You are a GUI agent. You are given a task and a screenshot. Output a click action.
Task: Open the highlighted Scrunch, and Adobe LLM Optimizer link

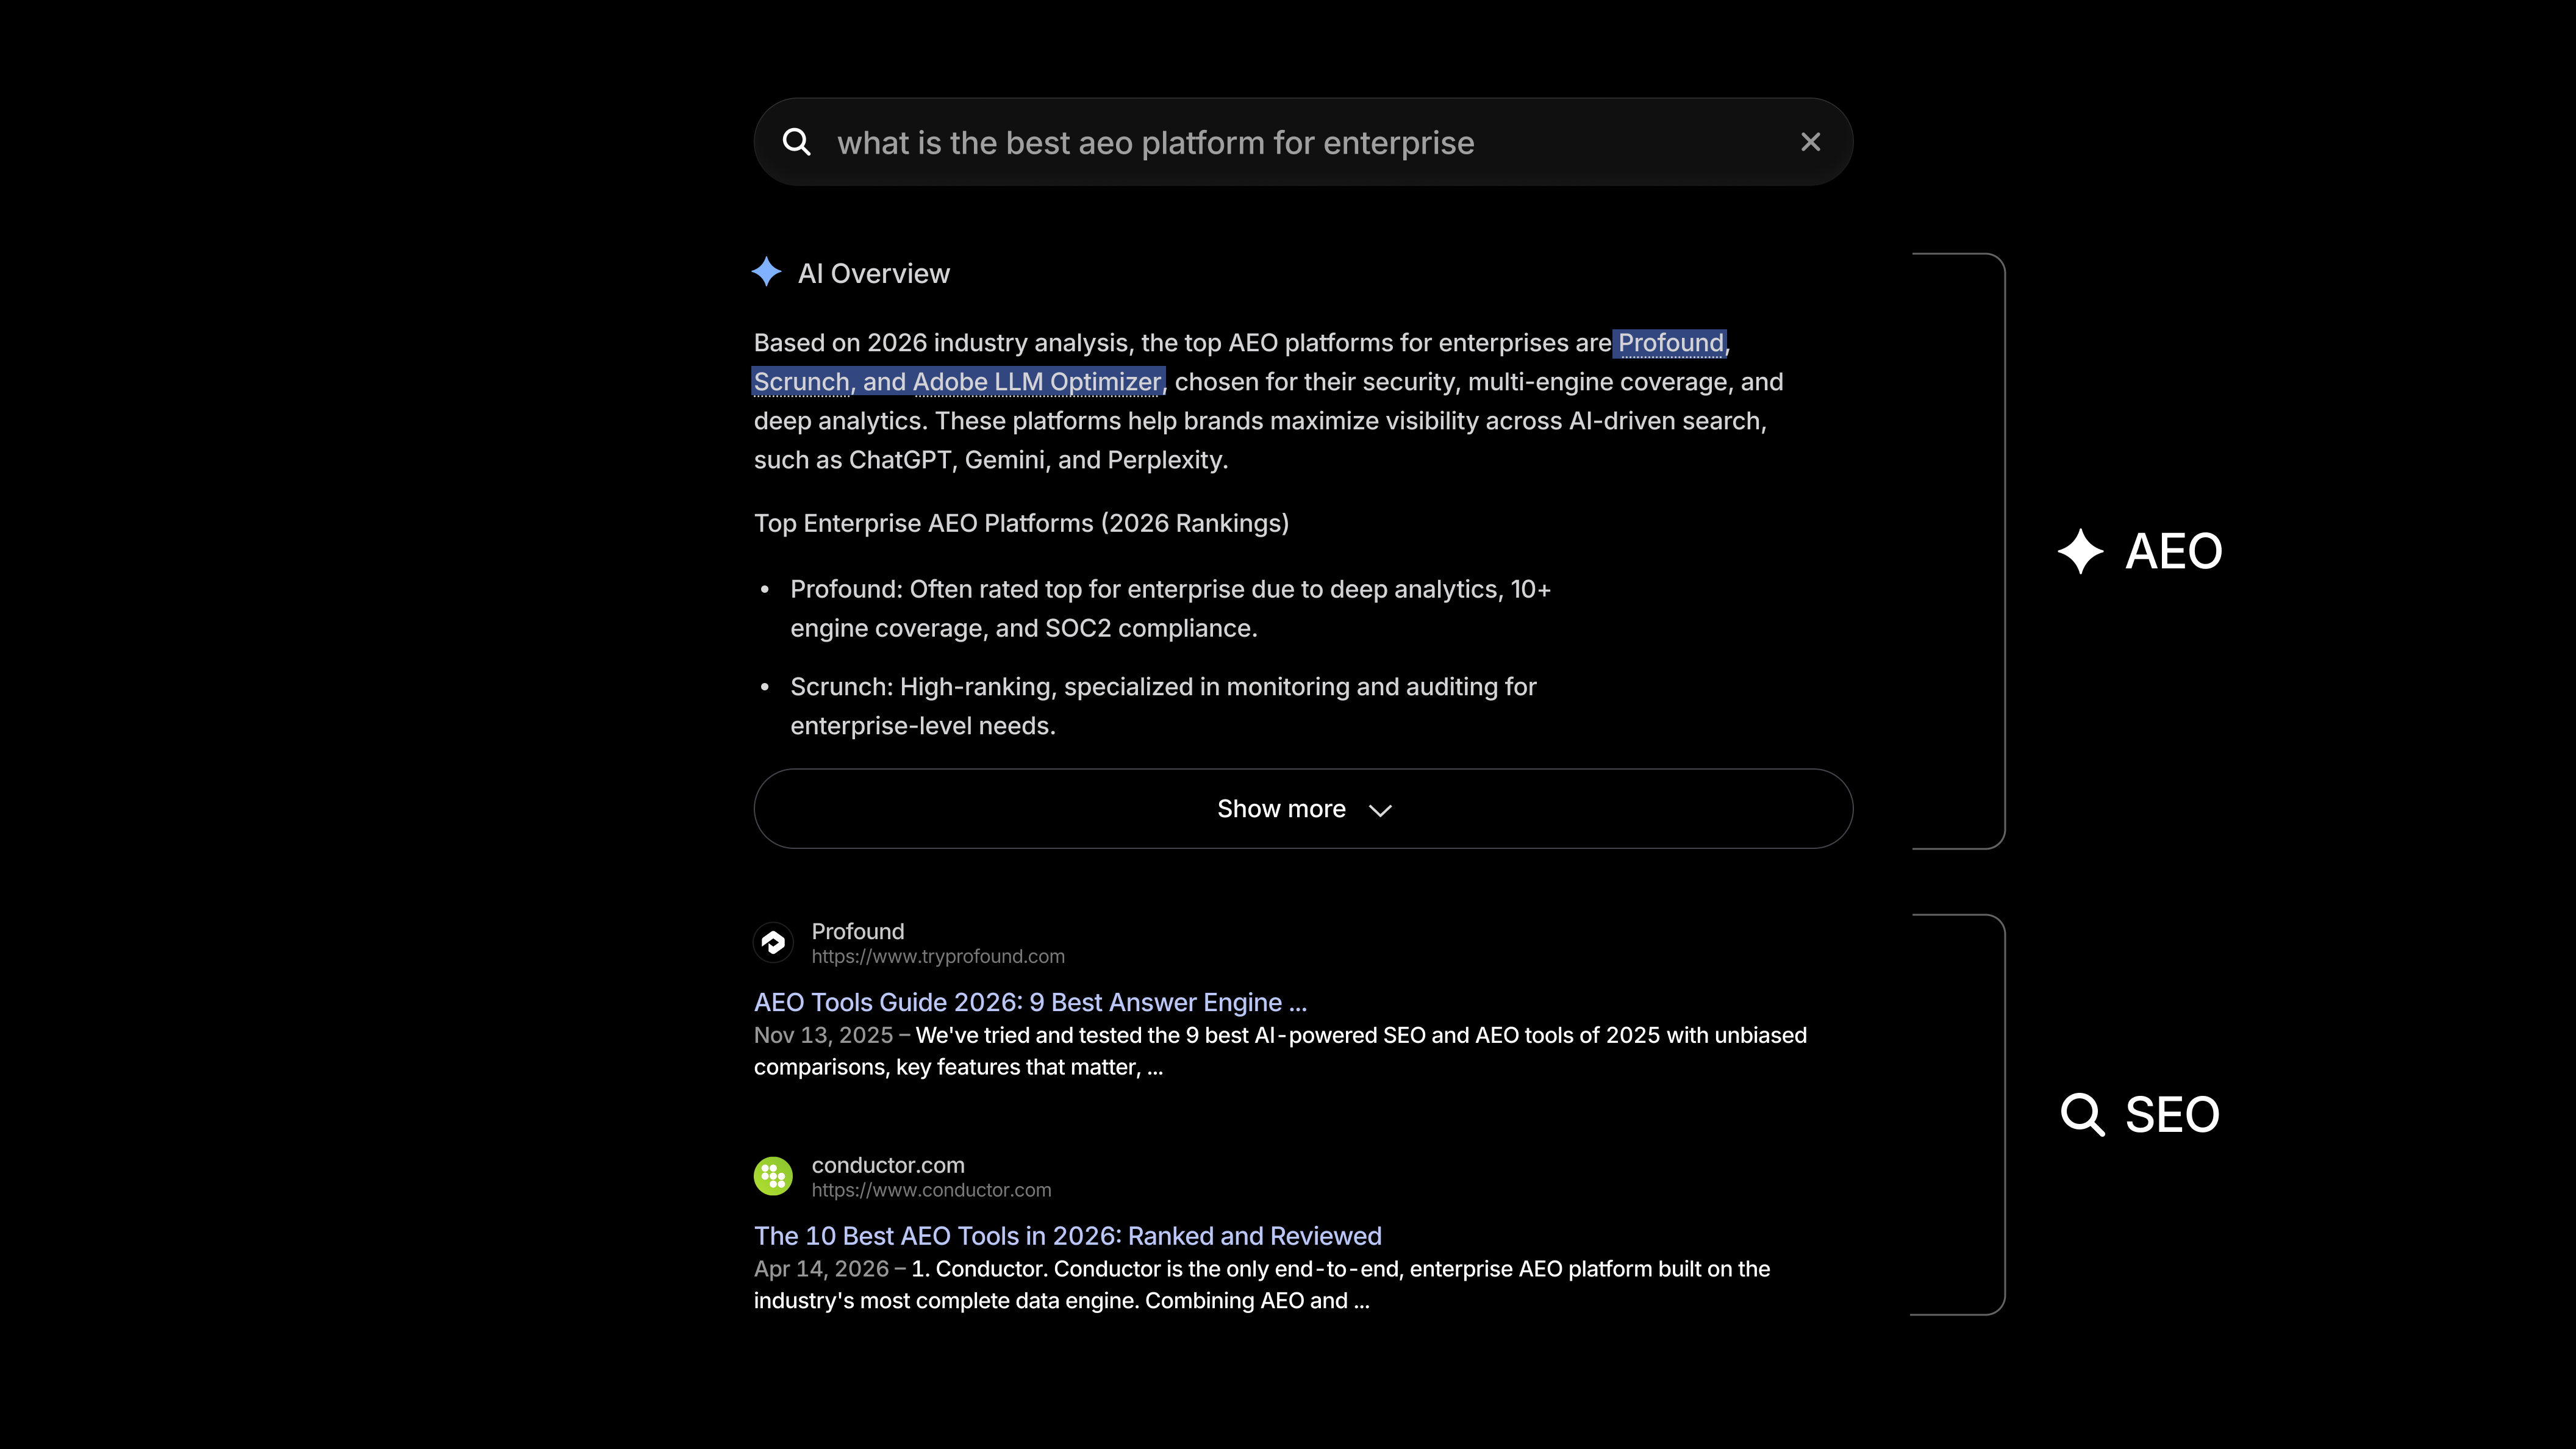[958, 382]
